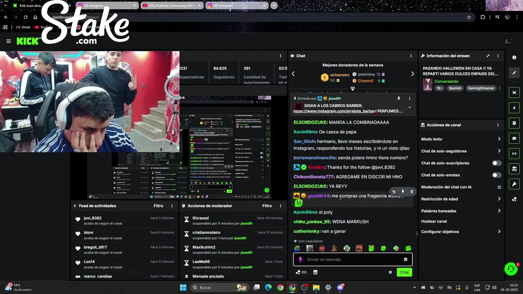Select user cristianmoteiro in moderator actions
This screenshot has height=294, width=523.
206,233
